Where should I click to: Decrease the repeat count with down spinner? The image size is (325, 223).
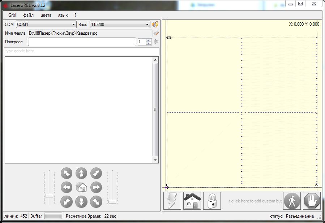tap(149, 43)
